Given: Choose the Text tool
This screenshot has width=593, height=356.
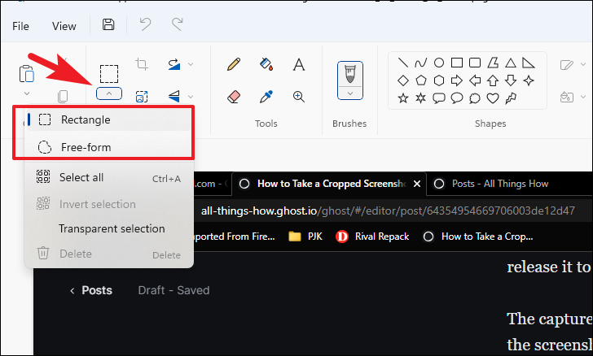Looking at the screenshot, I should (x=299, y=64).
